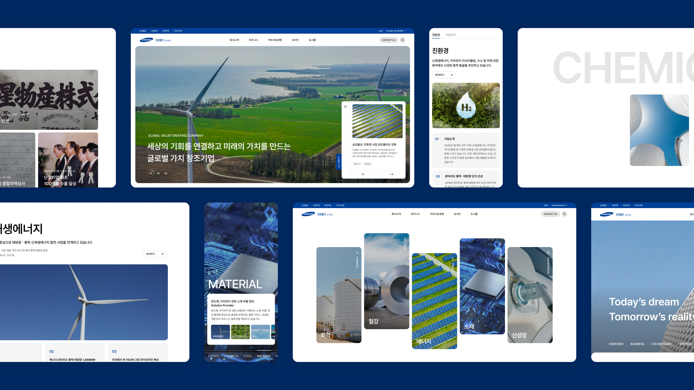This screenshot has height=390, width=694.
Task: Click news title 삼성물산, 친환경 사업 포트폴리오 강화
Action: click(x=374, y=145)
